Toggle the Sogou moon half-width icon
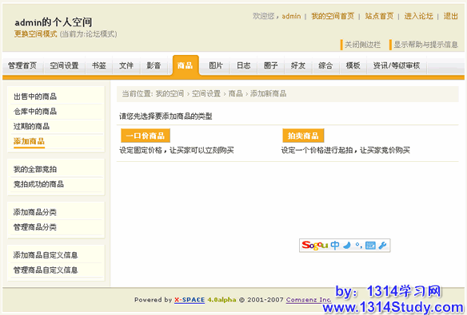Screen dimensions: 467x315 click(347, 246)
